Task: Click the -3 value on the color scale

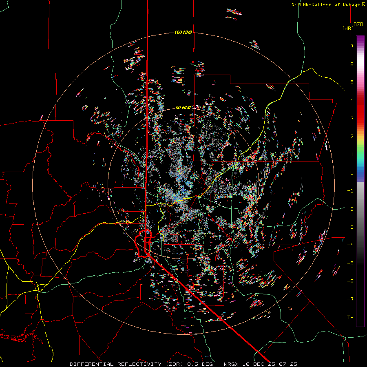Action: click(x=350, y=227)
